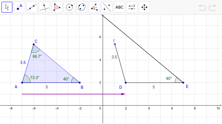The width and height of the screenshot is (222, 124).
Task: Click point A of the blue triangle
Action: [x=22, y=82]
